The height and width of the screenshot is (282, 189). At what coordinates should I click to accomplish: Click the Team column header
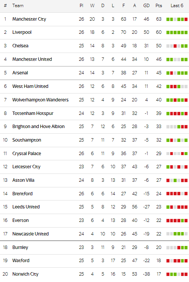(18, 6)
